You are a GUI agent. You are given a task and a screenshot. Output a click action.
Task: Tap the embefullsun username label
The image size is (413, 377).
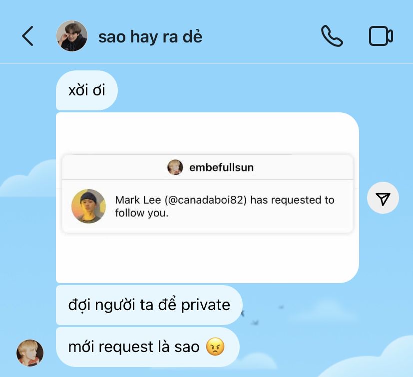pyautogui.click(x=221, y=168)
